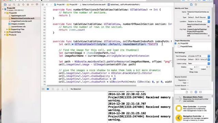Screen dimensions: 218x123
Task: Click the inspector panel vertical scrollbar
Action: pos(212,44)
